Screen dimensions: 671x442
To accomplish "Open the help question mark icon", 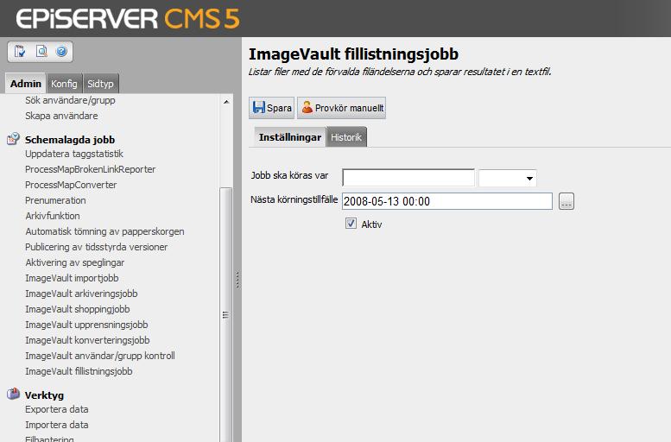I will tap(61, 51).
